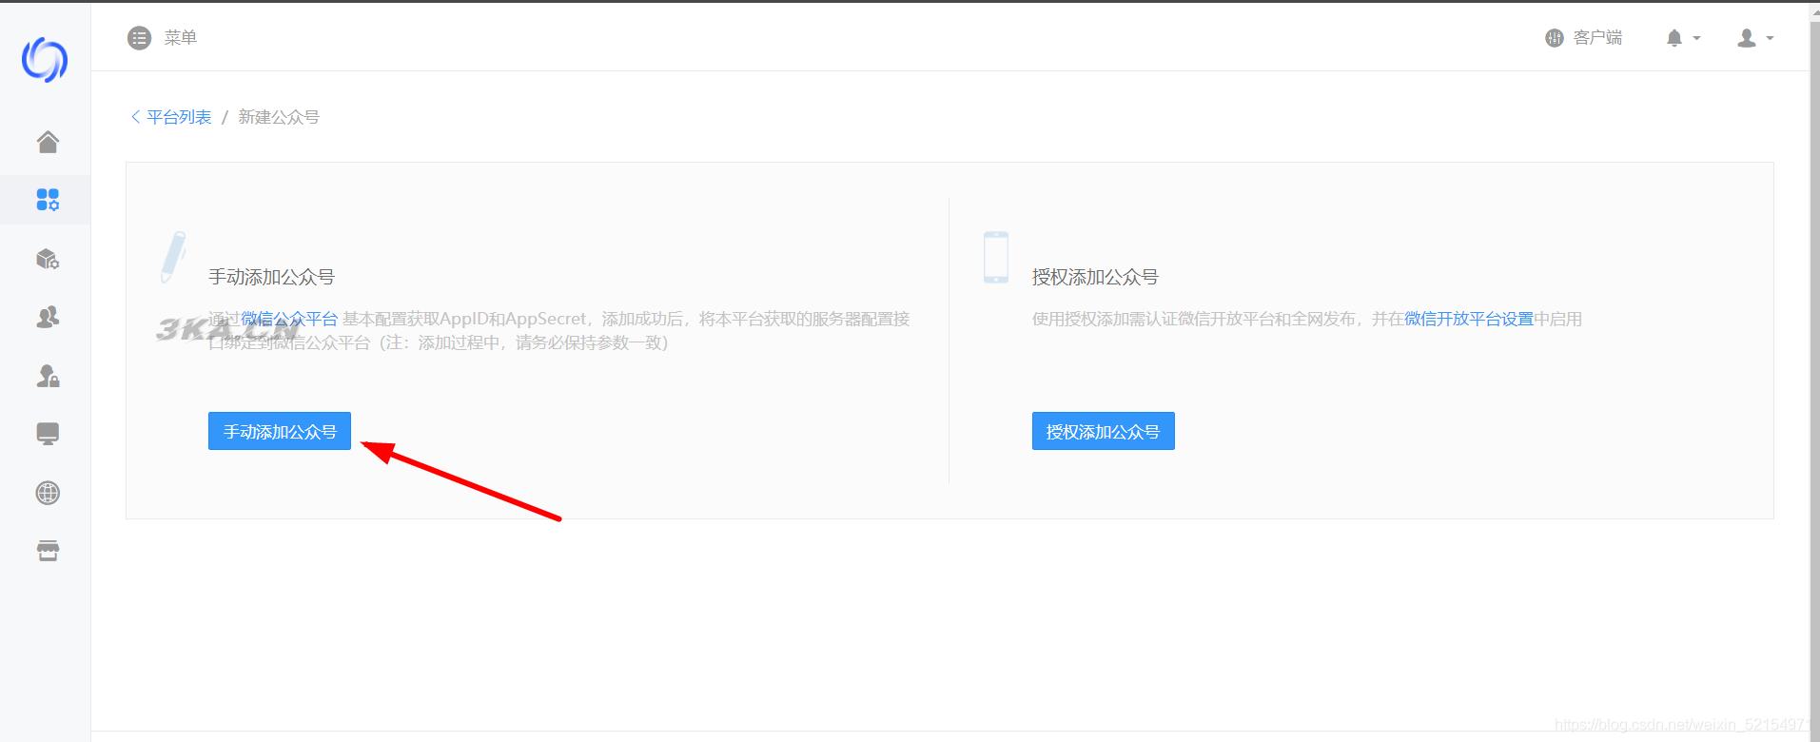Click the blue swirl logo in sidebar
The width and height of the screenshot is (1820, 742).
tap(45, 60)
